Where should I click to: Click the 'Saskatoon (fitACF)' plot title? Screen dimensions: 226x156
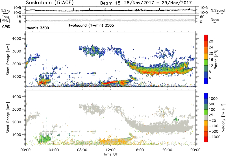[x=50, y=3]
